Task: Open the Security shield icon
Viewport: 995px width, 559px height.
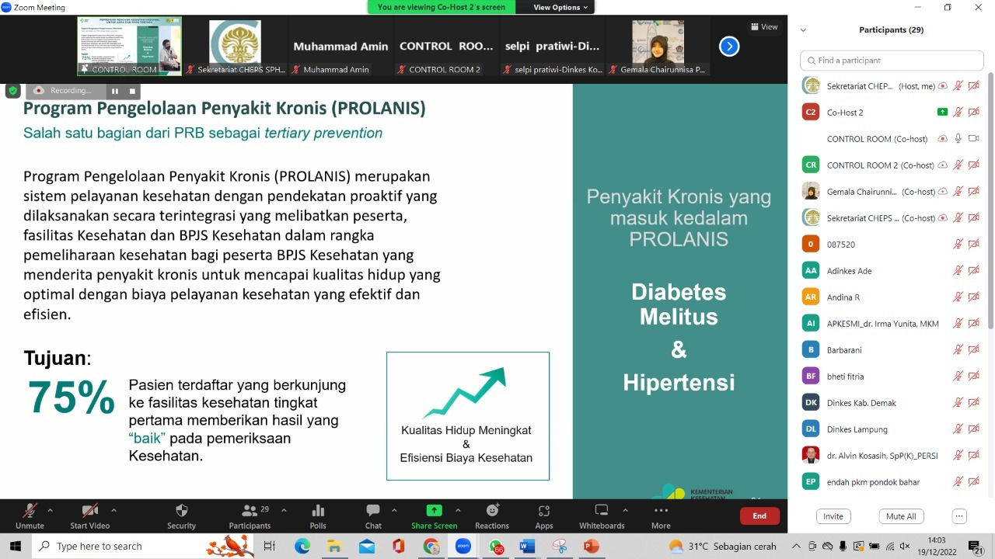Action: click(182, 511)
